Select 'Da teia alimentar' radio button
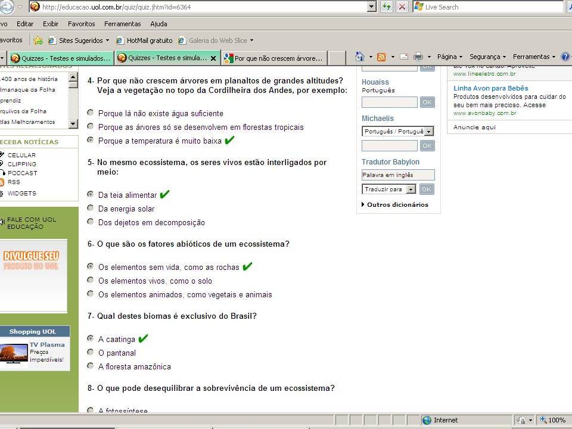 [91, 194]
